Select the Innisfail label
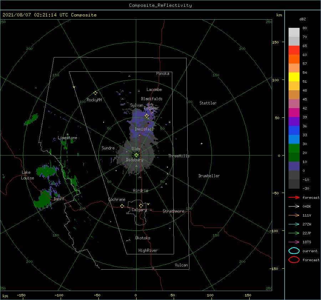Image resolution: width=321 pixels, height=300 pixels. (x=144, y=129)
